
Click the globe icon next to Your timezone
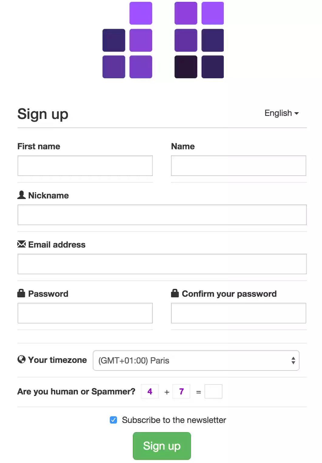pyautogui.click(x=21, y=360)
